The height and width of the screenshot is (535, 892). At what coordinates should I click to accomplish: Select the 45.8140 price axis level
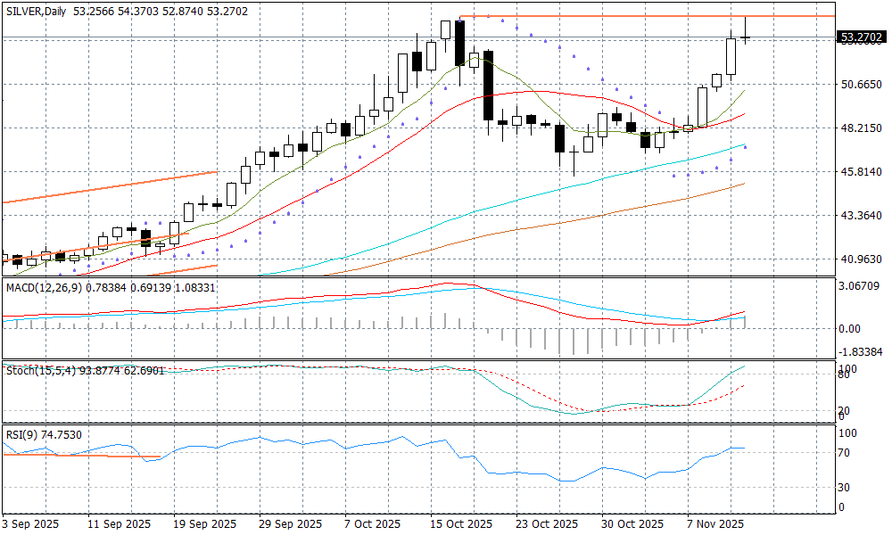(x=861, y=172)
